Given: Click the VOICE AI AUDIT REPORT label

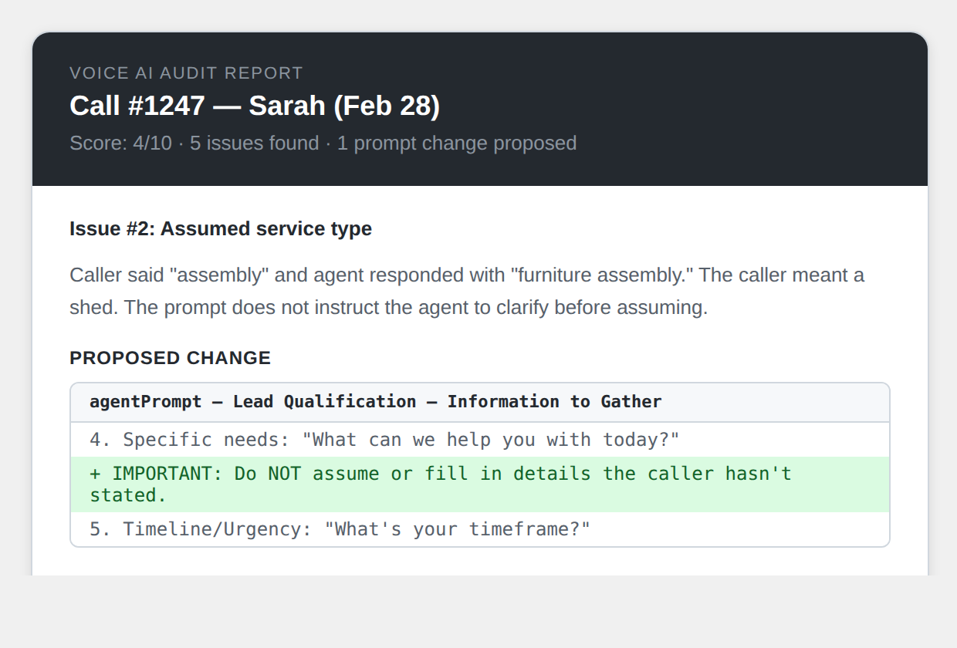Looking at the screenshot, I should coord(185,73).
